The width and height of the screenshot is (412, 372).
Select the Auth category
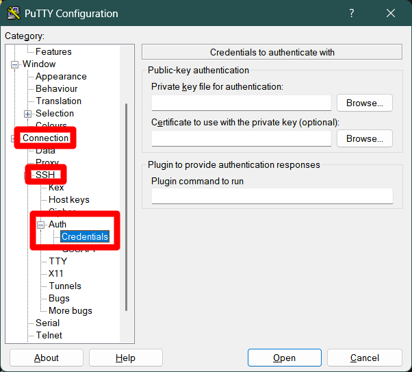click(x=57, y=225)
